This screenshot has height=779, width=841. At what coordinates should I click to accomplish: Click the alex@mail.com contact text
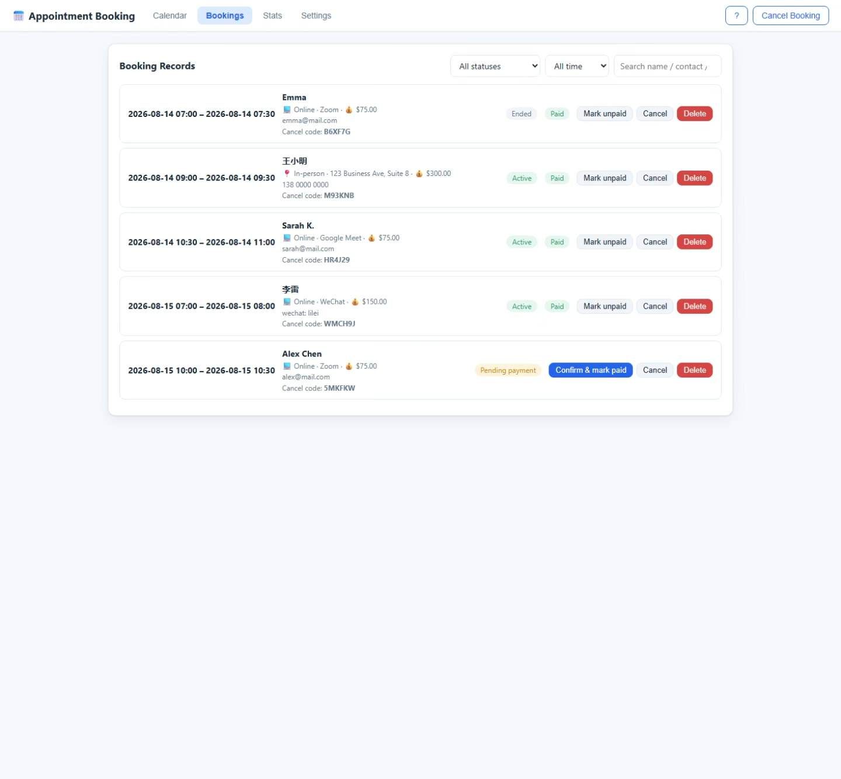(x=306, y=377)
